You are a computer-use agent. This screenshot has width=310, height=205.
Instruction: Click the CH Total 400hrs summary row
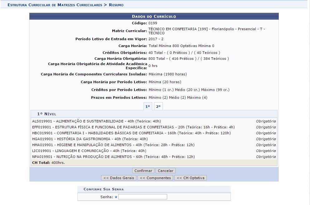click(48, 163)
